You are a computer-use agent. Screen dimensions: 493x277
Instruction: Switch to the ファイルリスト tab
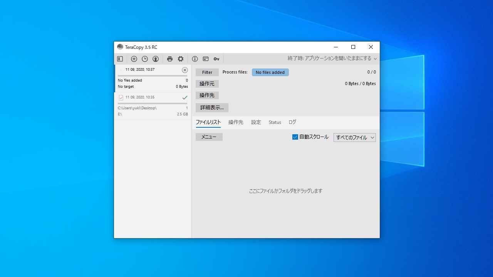pos(208,122)
